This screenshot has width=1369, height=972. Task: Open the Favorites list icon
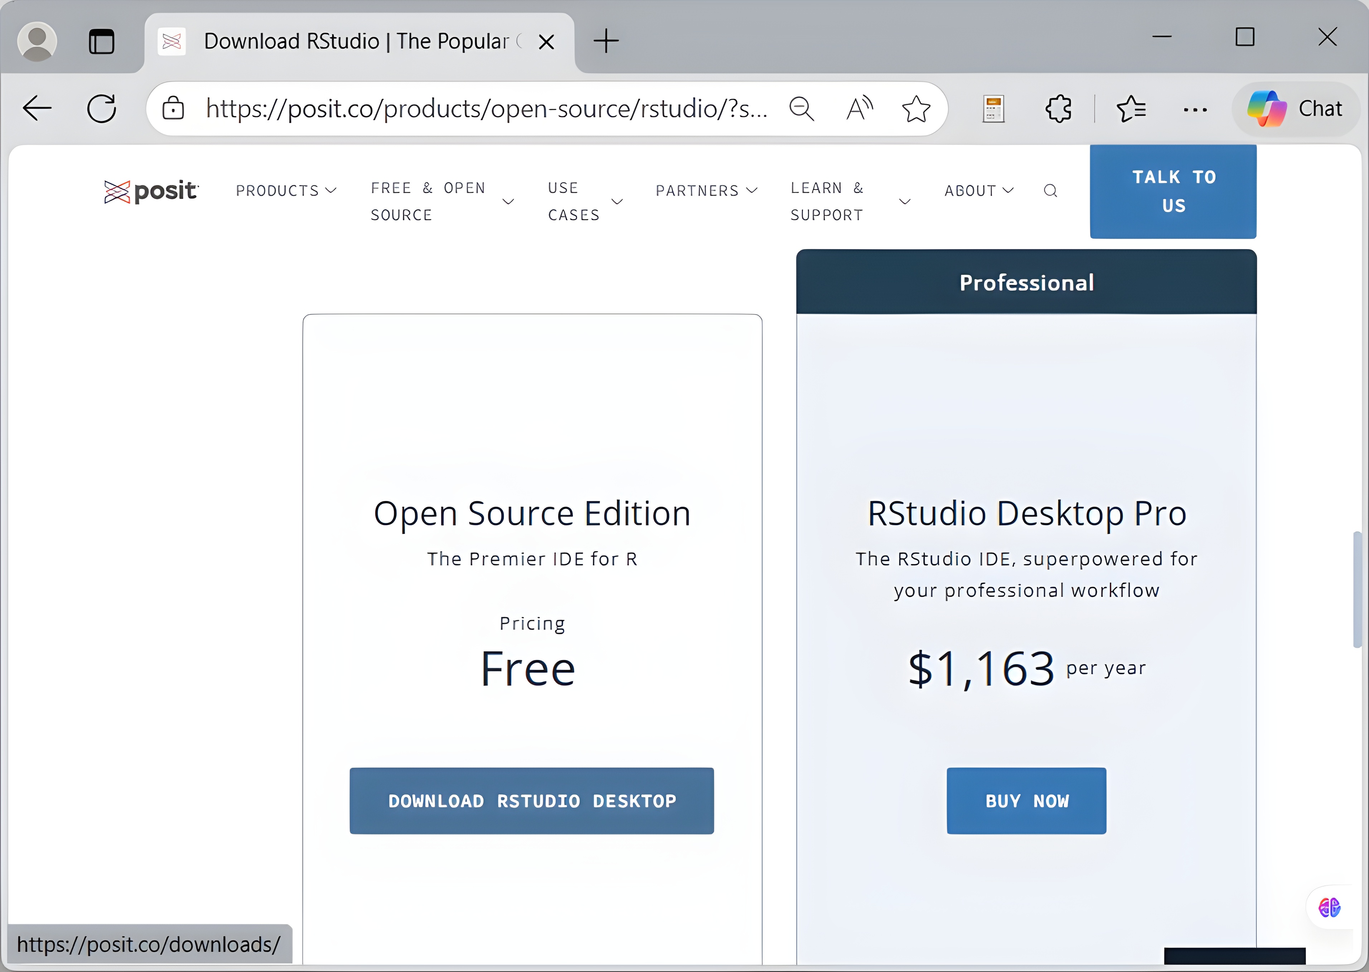[1131, 109]
